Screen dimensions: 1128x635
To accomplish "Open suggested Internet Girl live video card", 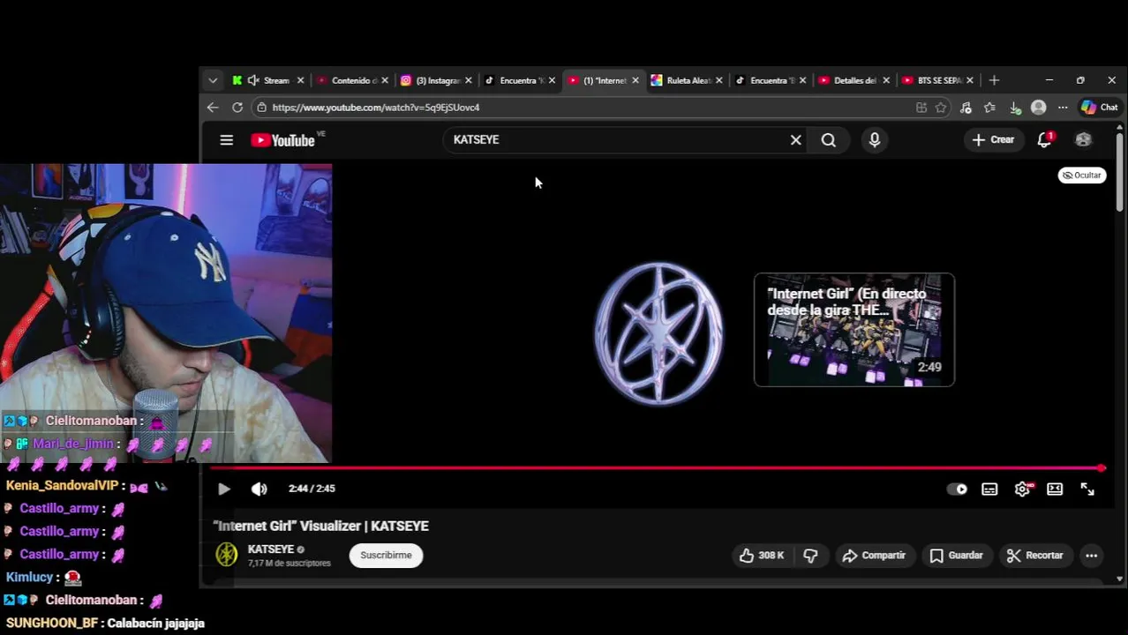I will tap(854, 330).
